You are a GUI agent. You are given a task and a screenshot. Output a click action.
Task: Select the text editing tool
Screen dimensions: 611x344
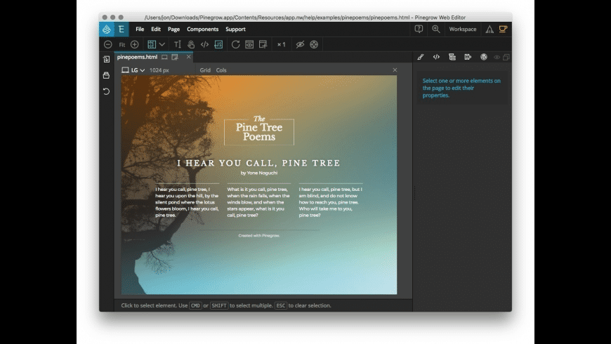point(177,44)
